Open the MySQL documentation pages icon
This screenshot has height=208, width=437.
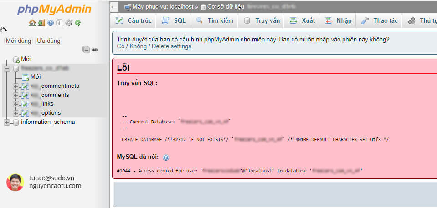pos(59,23)
